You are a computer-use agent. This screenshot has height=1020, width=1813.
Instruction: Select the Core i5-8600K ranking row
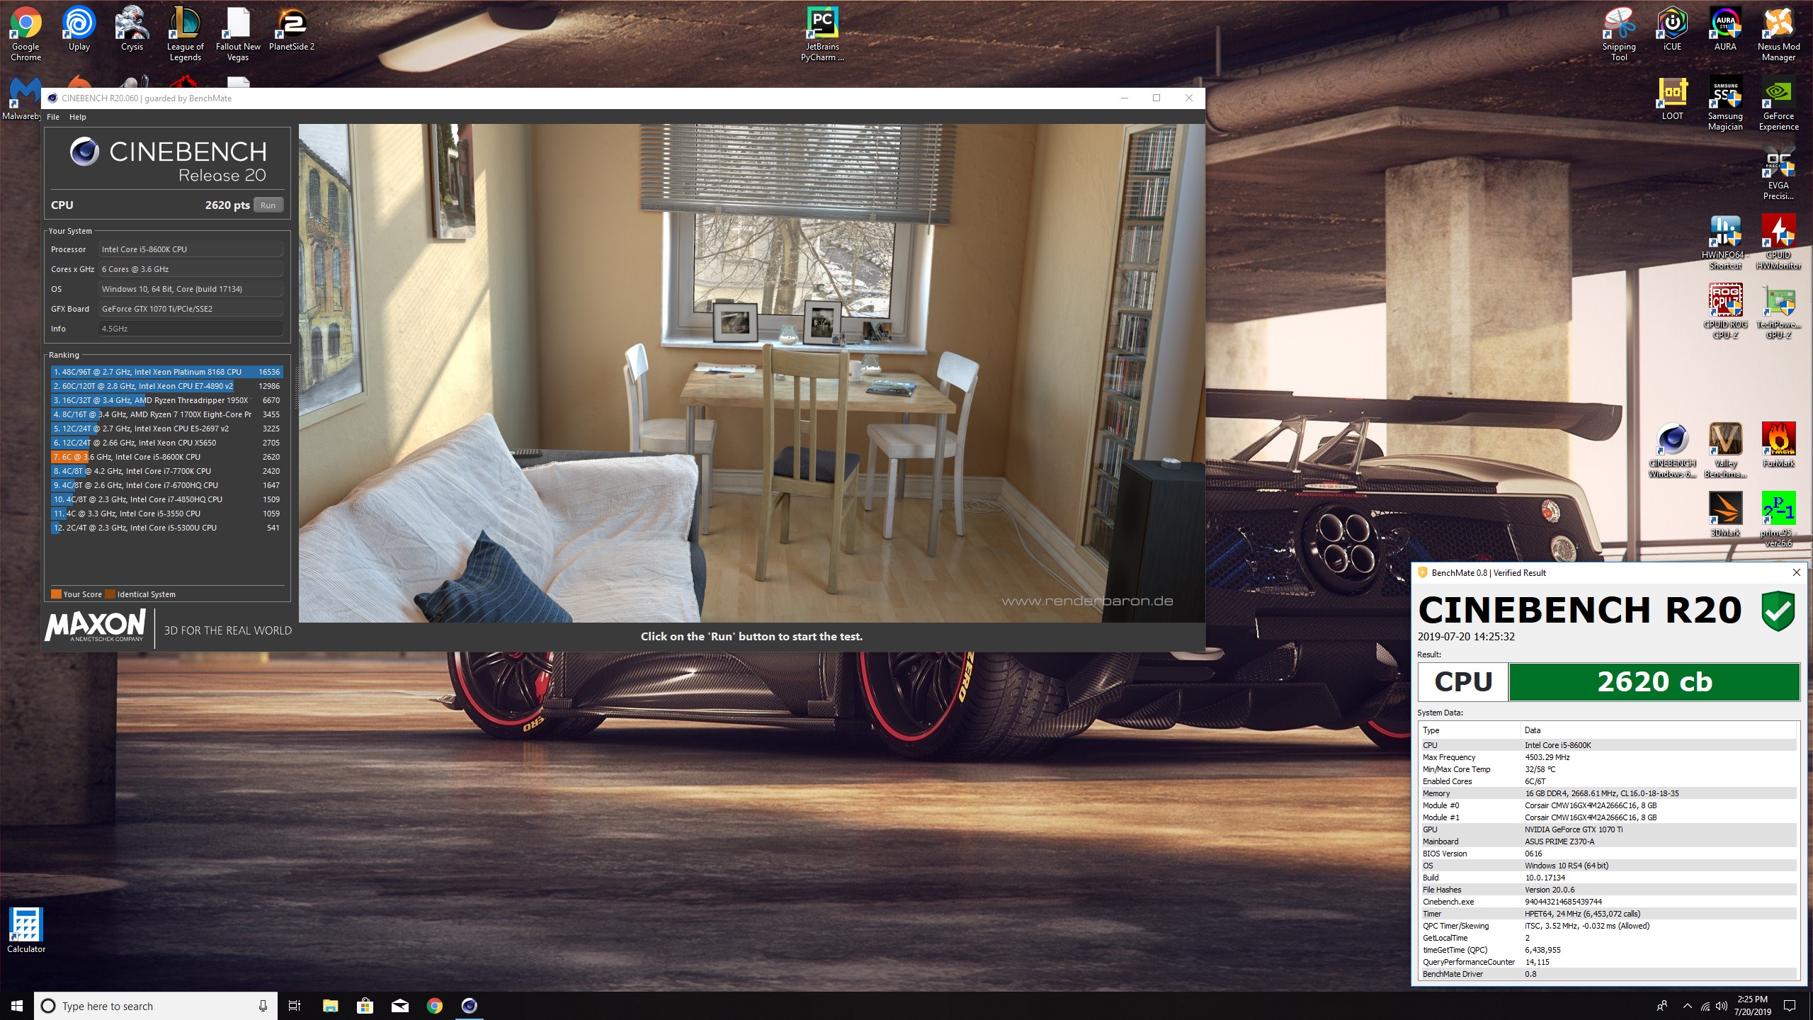[x=166, y=457]
